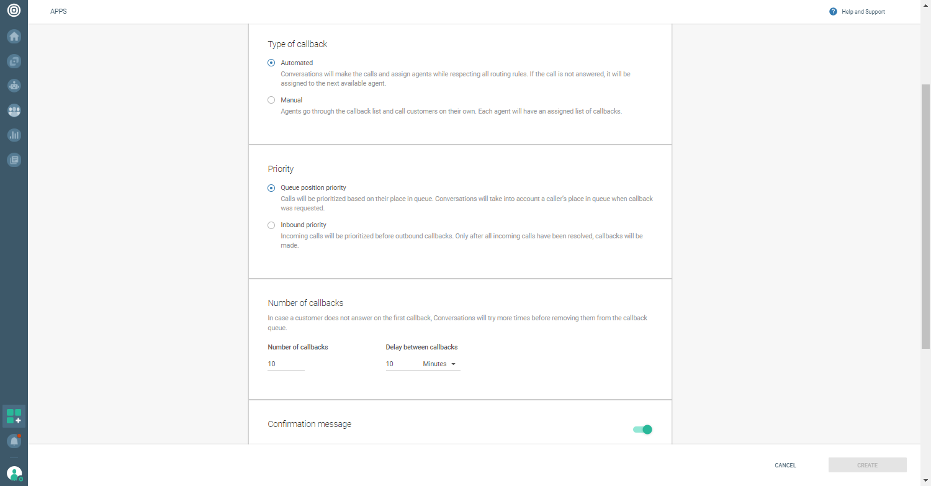Image resolution: width=931 pixels, height=486 pixels.
Task: Open the Analyze charts sidebar icon
Action: [14, 135]
